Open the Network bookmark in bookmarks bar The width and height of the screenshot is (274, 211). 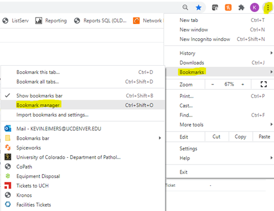148,21
